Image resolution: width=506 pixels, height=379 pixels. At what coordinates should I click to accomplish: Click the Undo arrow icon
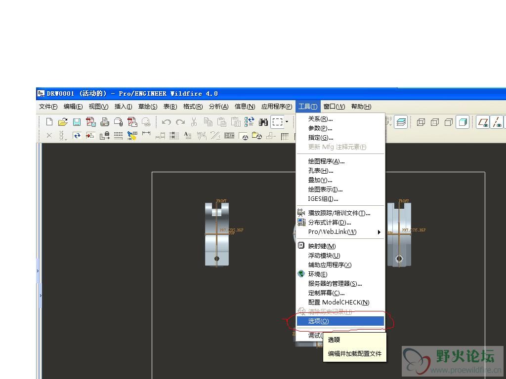coord(166,122)
